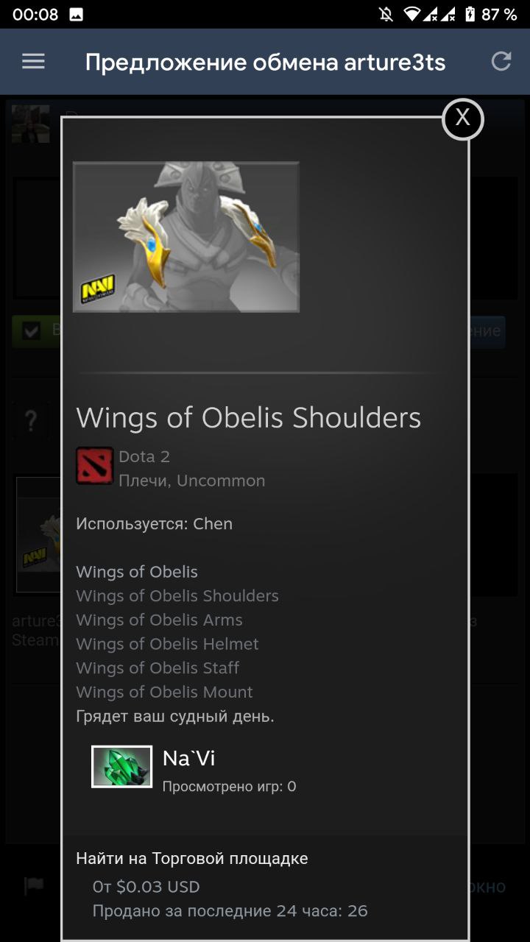The height and width of the screenshot is (942, 530).
Task: Tap the flag report icon at bottom
Action: [x=34, y=886]
